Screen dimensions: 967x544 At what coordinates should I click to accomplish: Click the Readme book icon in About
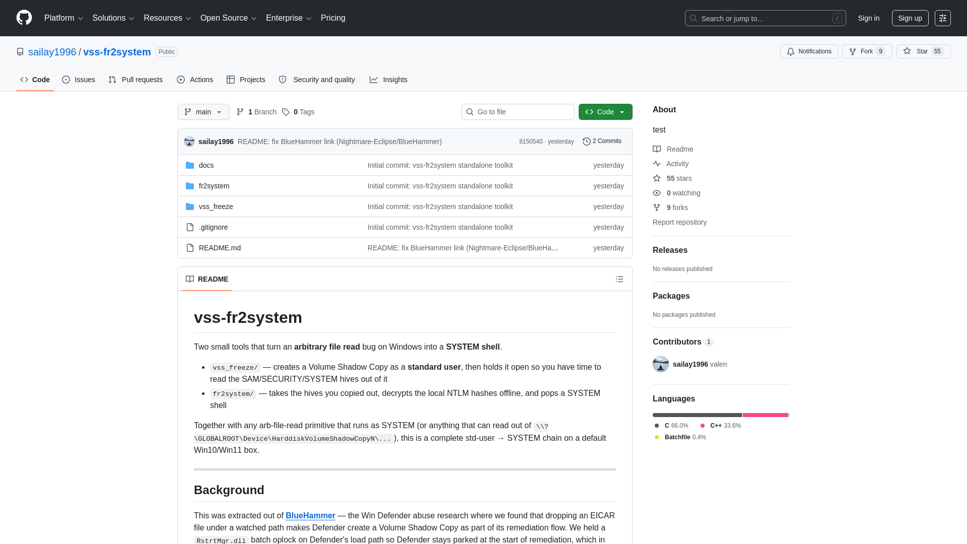click(x=657, y=149)
